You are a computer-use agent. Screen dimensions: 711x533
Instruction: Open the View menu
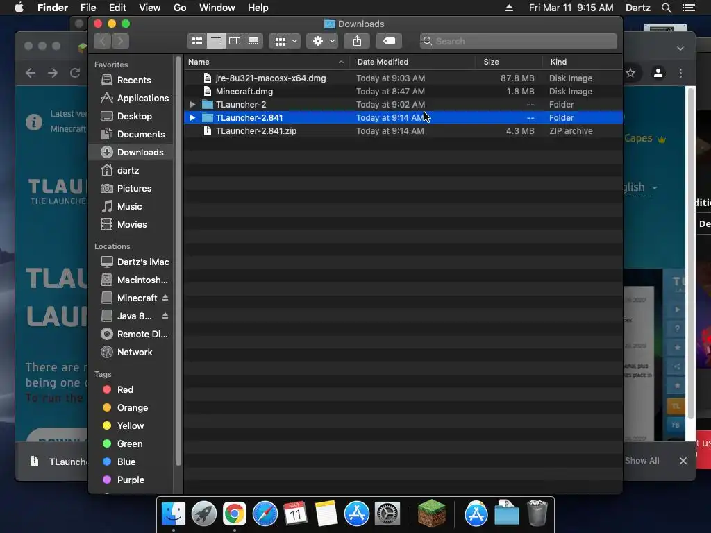150,8
